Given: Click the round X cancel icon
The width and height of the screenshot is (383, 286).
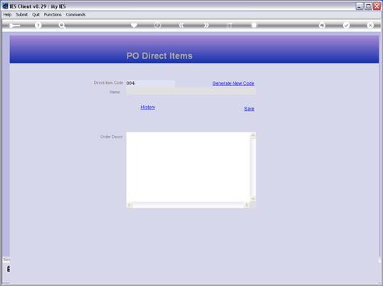Looking at the screenshot, I should coord(370,25).
